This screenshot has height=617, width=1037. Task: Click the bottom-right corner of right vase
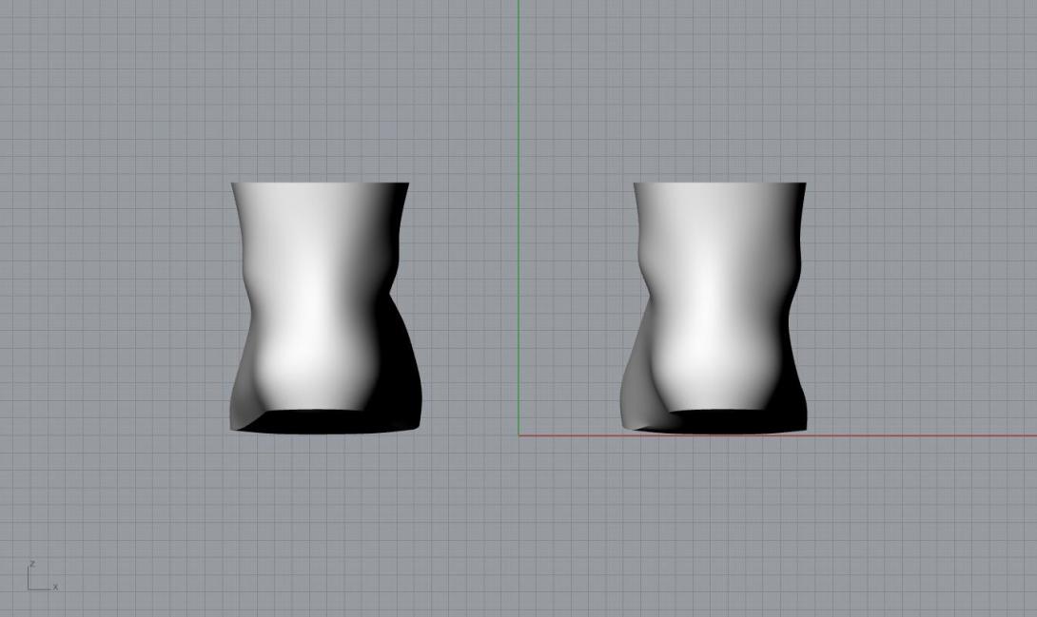coord(803,426)
